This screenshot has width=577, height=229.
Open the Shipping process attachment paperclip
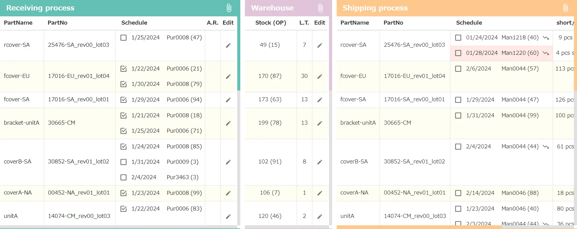click(x=565, y=8)
